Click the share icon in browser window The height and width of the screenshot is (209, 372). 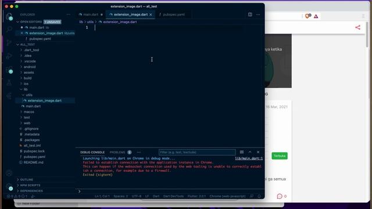pos(358,27)
